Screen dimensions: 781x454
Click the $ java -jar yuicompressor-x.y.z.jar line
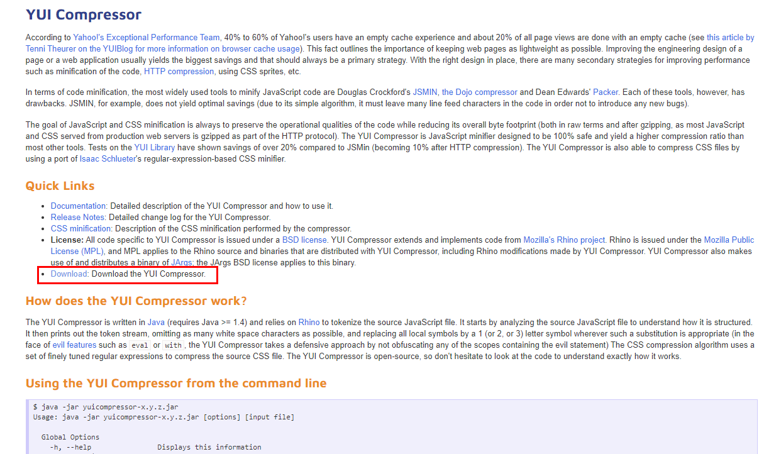[106, 407]
